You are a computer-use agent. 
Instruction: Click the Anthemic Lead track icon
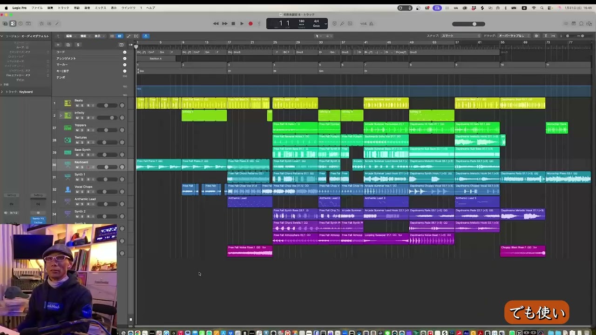pyautogui.click(x=68, y=201)
